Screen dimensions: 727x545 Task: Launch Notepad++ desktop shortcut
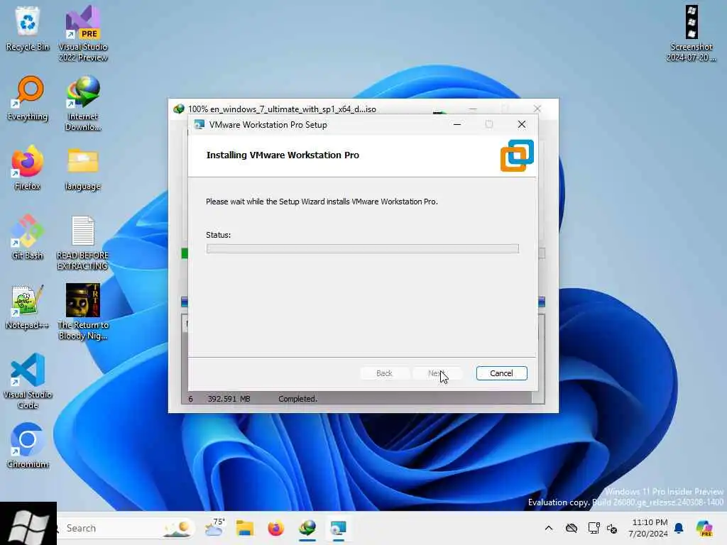[28, 307]
